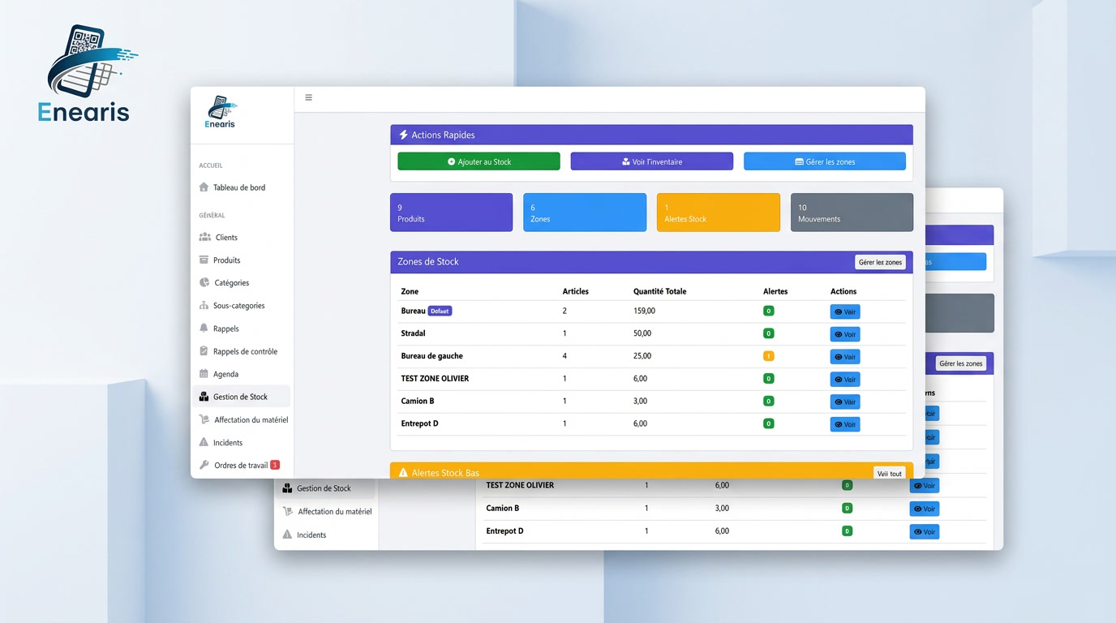Image resolution: width=1116 pixels, height=623 pixels.
Task: Click the warning icon in Alertes Stock Bas header
Action: click(x=403, y=473)
